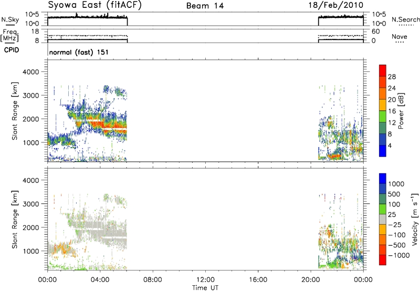The height and width of the screenshot is (291, 420).
Task: Click the '08:00' time tick label
Action: click(152, 280)
